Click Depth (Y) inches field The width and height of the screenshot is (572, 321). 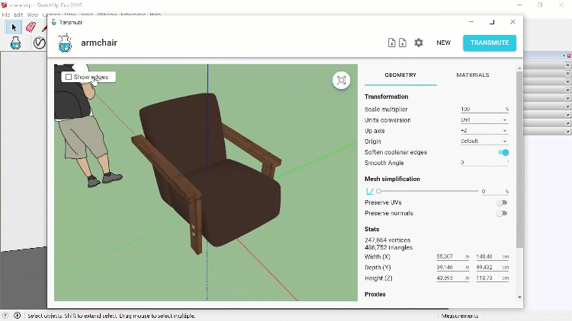pos(453,268)
